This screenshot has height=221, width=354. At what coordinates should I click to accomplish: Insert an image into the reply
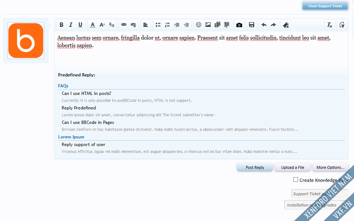(x=208, y=25)
